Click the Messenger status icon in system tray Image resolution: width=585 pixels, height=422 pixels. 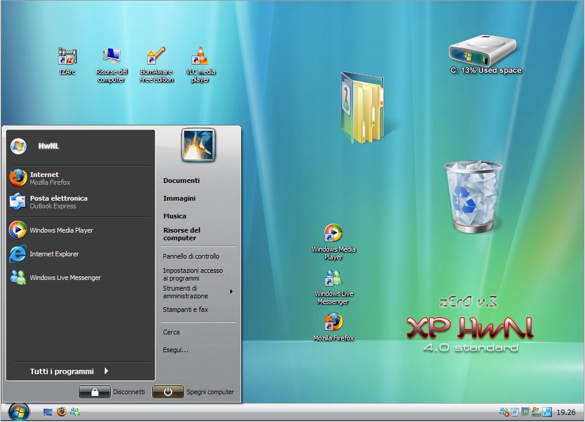(x=504, y=412)
